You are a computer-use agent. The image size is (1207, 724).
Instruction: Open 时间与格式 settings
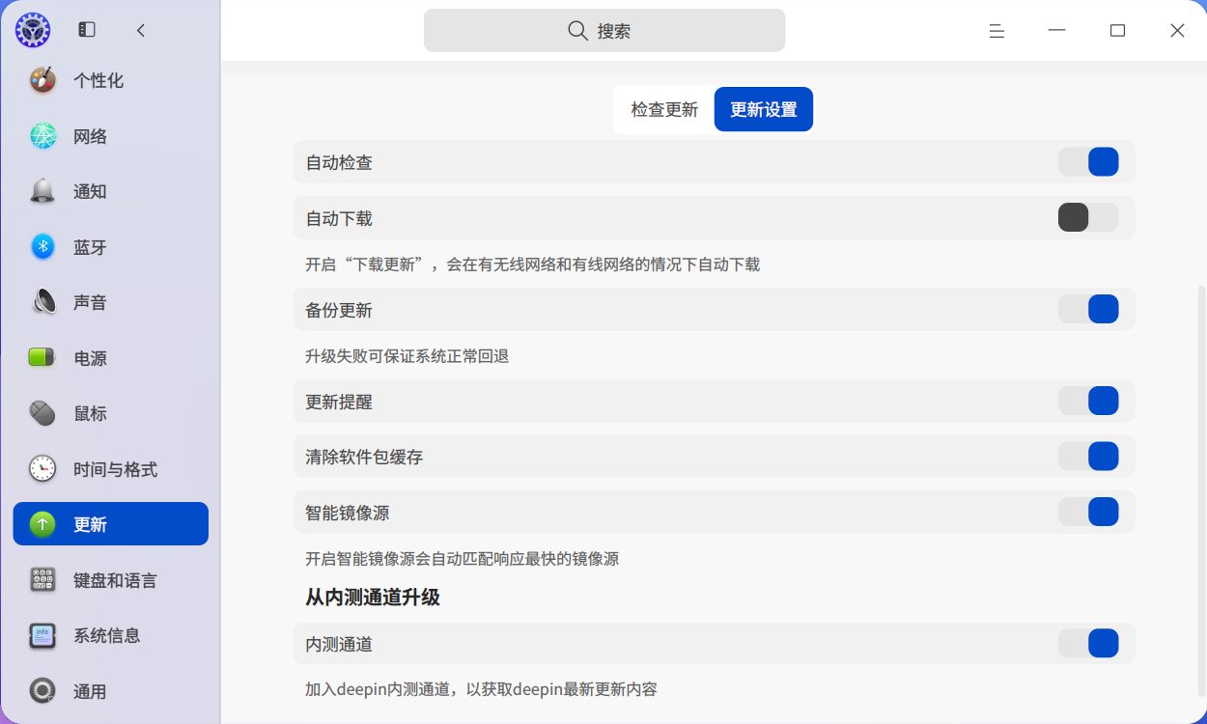click(111, 469)
